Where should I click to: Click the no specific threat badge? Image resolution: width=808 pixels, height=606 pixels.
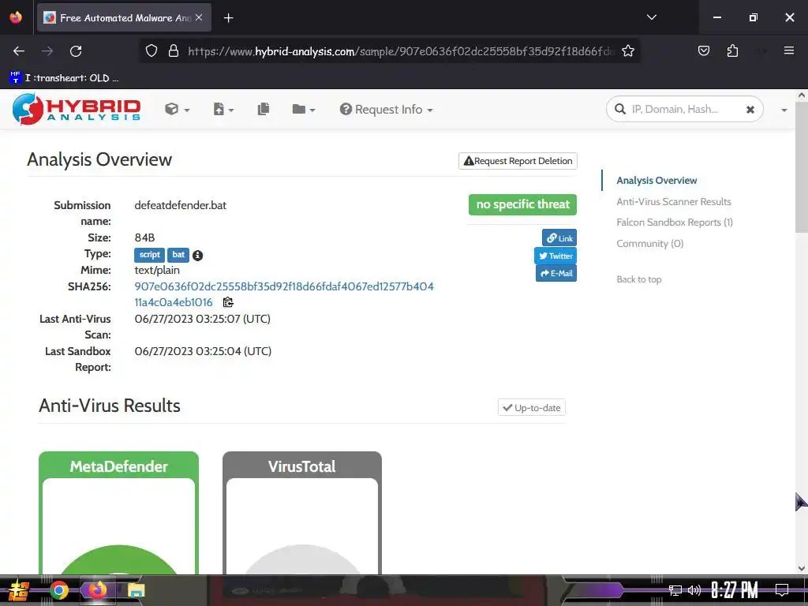coord(522,204)
